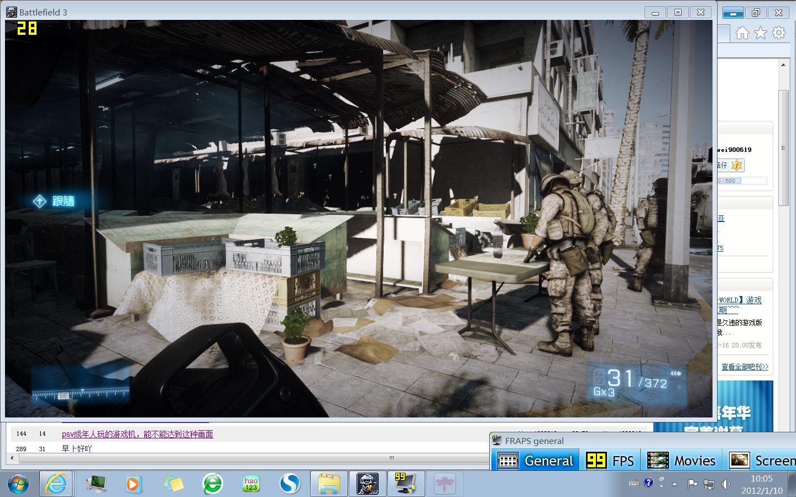
Task: Click browser horizontal scrollbar thumb
Action: pos(391,458)
